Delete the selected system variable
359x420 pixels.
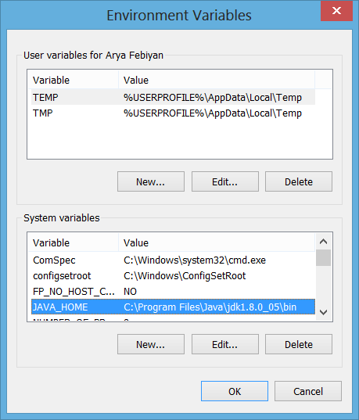pos(299,344)
